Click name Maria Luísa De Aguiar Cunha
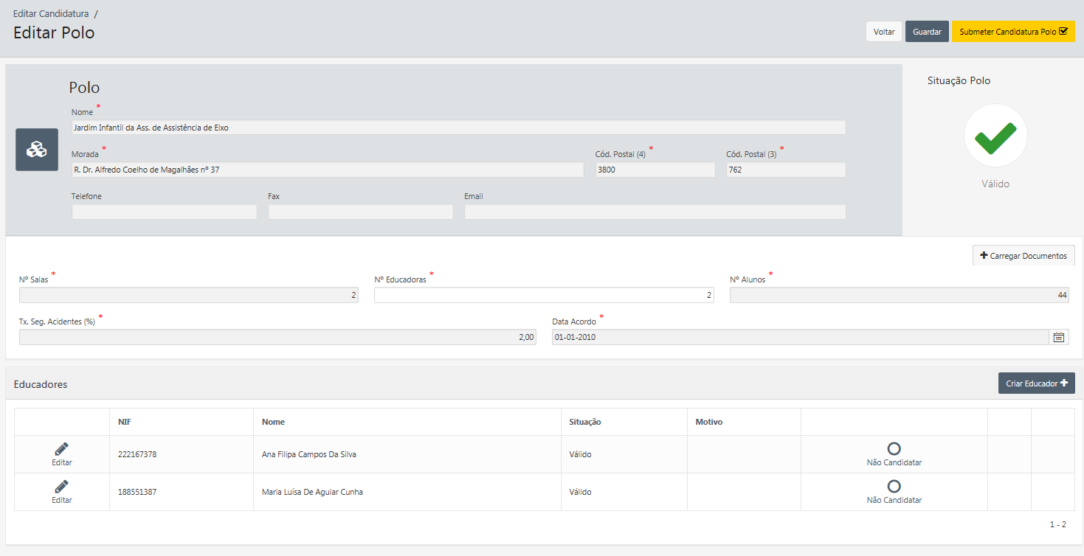 coord(312,492)
